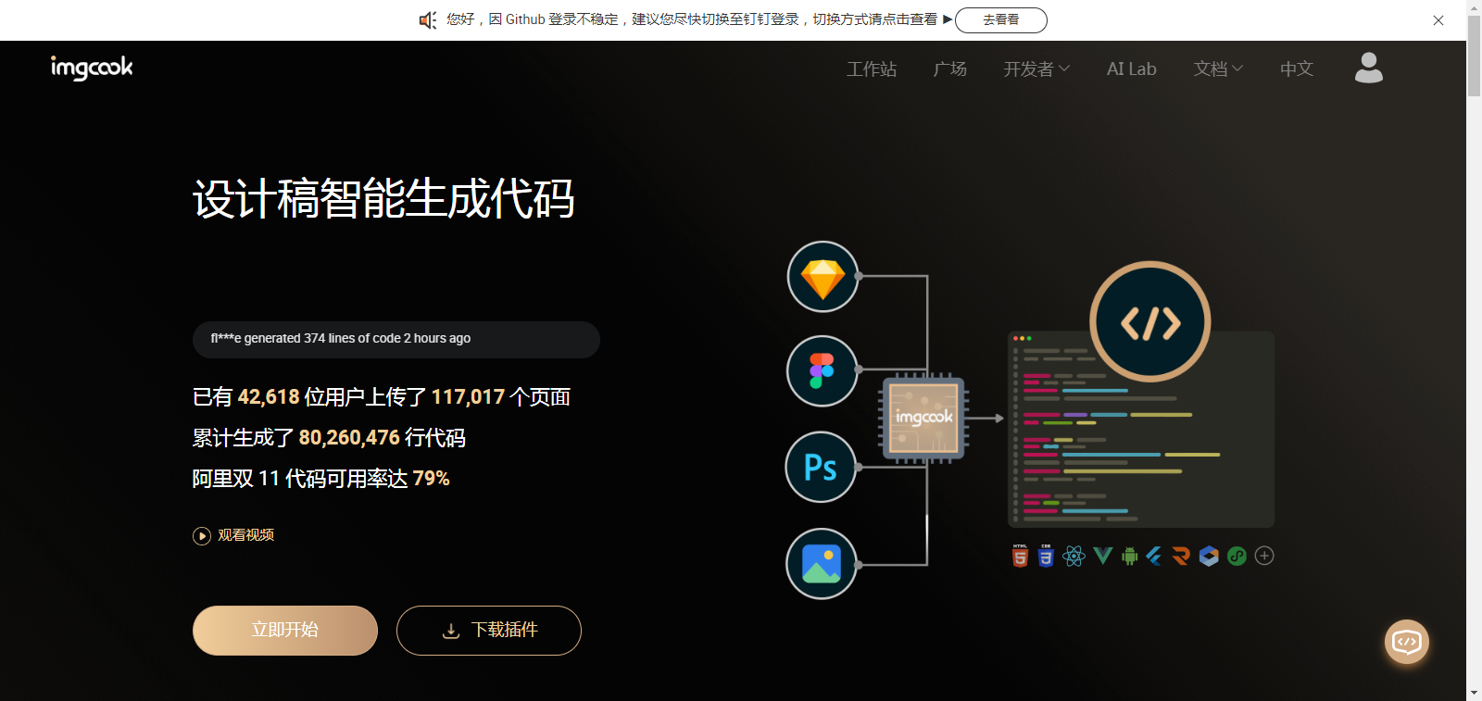This screenshot has height=701, width=1482.
Task: Expand the 开发者 dropdown menu
Action: pyautogui.click(x=1036, y=69)
